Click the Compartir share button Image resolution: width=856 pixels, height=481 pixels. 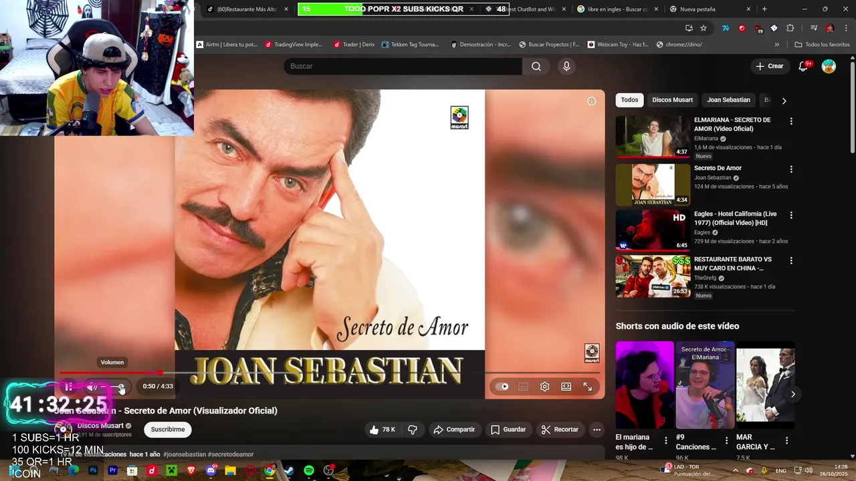(x=454, y=430)
